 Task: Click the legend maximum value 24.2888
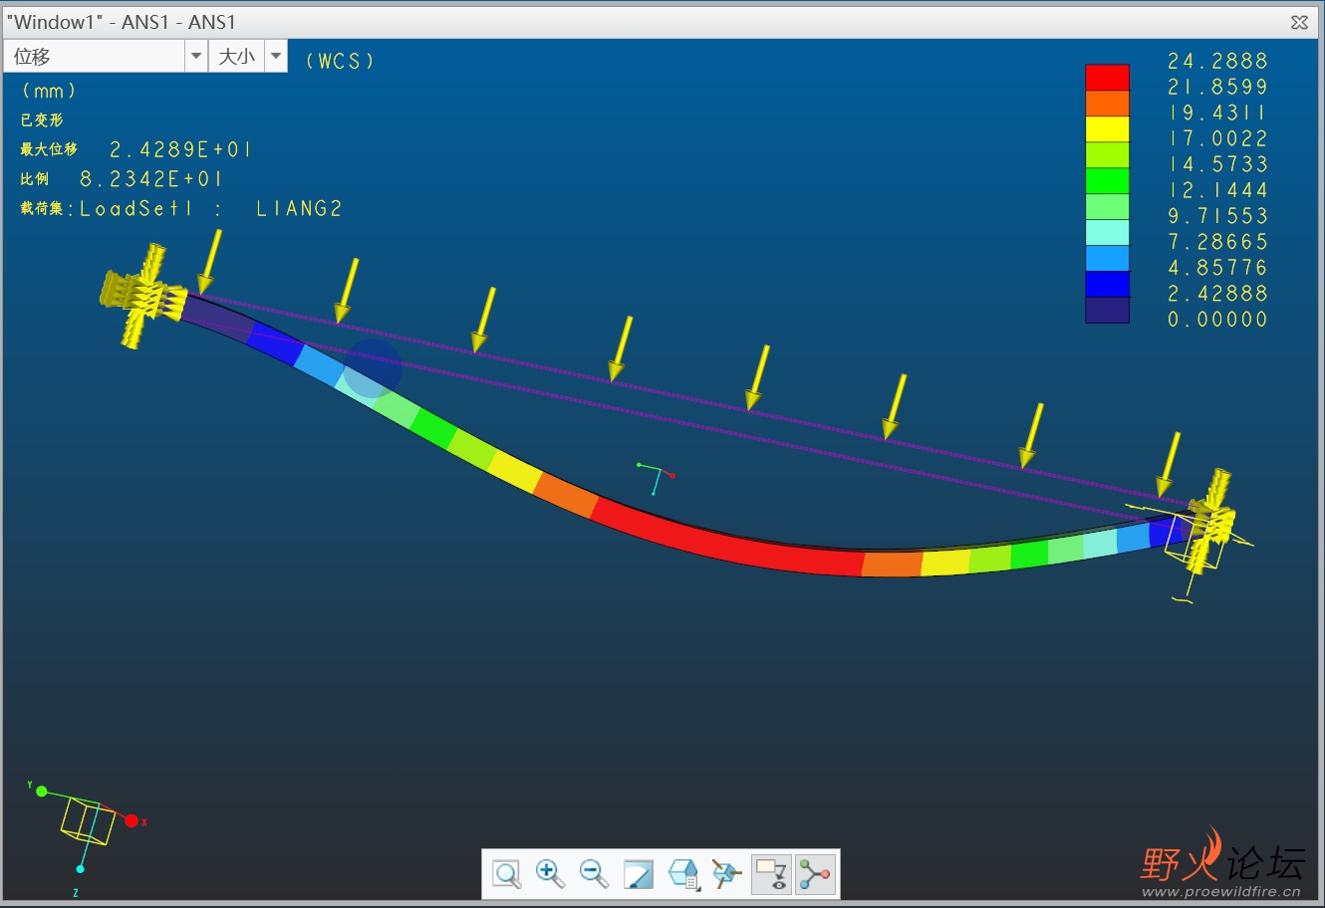coord(1217,61)
